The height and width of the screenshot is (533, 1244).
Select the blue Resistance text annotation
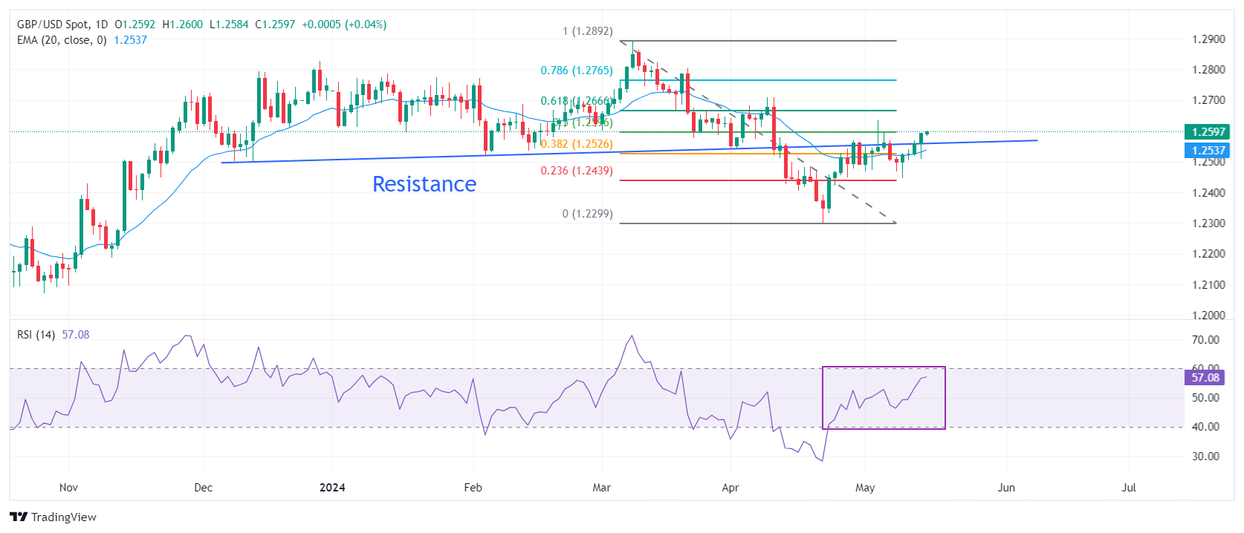point(424,184)
